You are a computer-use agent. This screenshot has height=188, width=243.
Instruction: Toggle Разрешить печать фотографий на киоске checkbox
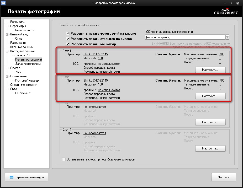pos(68,34)
